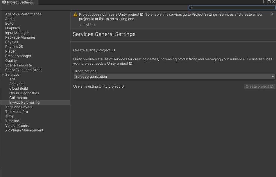Image resolution: width=276 pixels, height=177 pixels.
Task: Click the Project Settings gear icon
Action: [4, 2]
